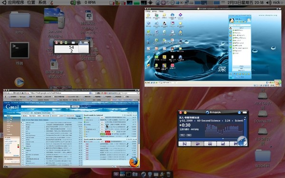
Task: Open the 位置 menu in top panel
Action: click(31, 2)
